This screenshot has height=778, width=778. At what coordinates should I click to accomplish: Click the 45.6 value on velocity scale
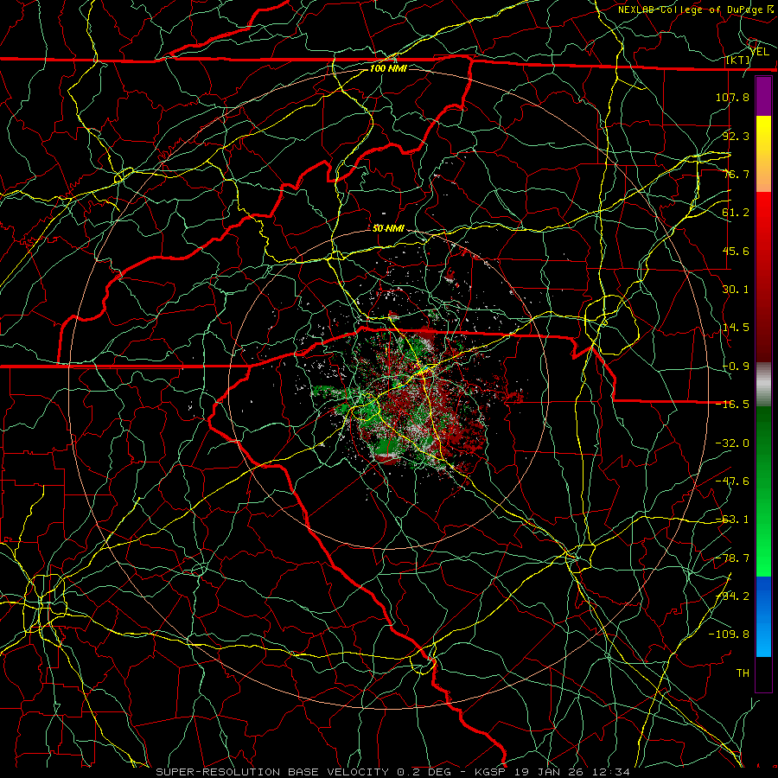[x=736, y=251]
